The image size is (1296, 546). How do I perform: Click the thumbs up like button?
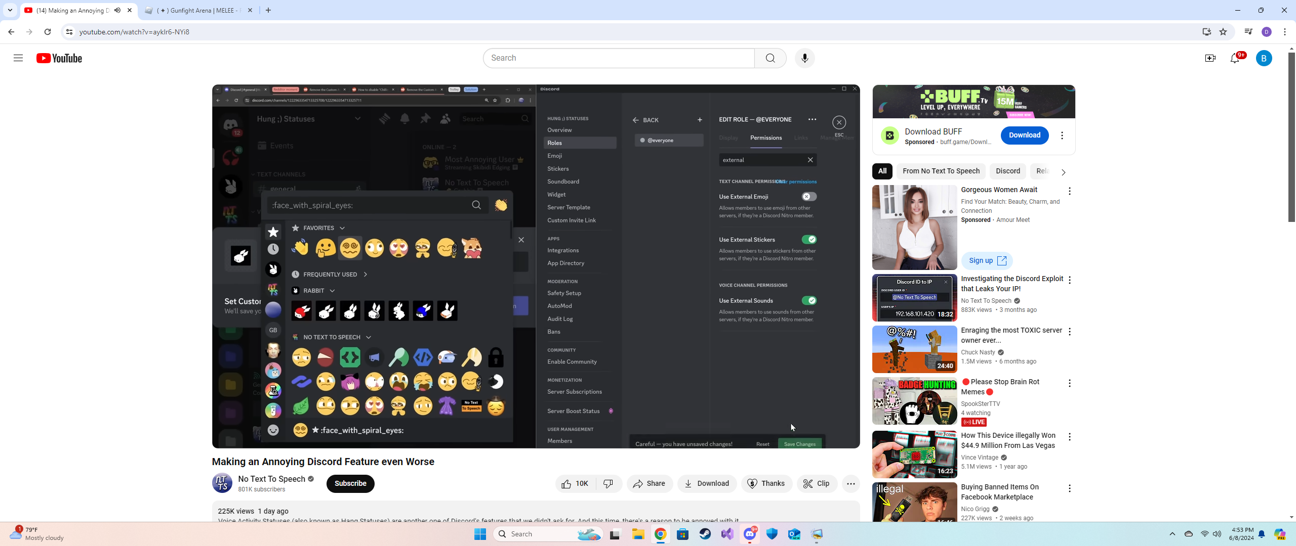tap(575, 484)
